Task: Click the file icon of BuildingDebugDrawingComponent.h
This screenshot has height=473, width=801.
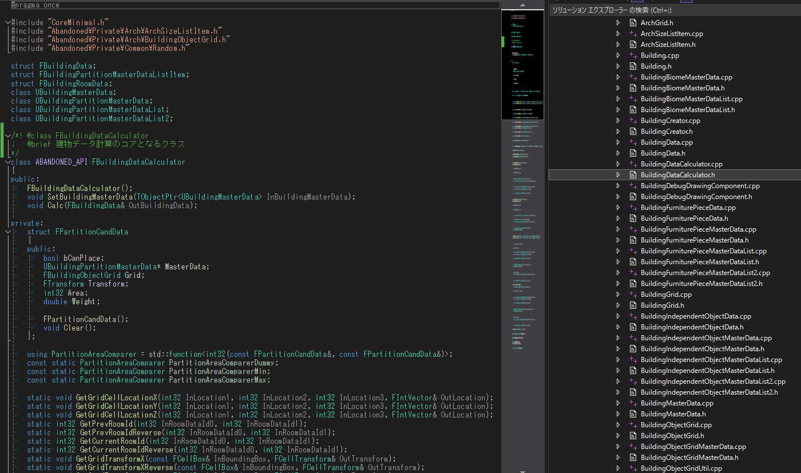Action: 633,196
